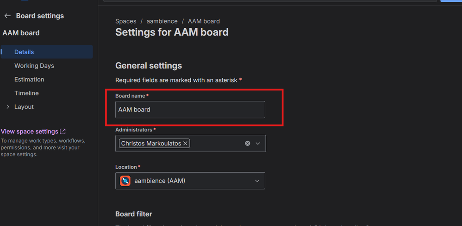Open the aambience breadcrumb link
This screenshot has width=462, height=226.
click(x=162, y=21)
